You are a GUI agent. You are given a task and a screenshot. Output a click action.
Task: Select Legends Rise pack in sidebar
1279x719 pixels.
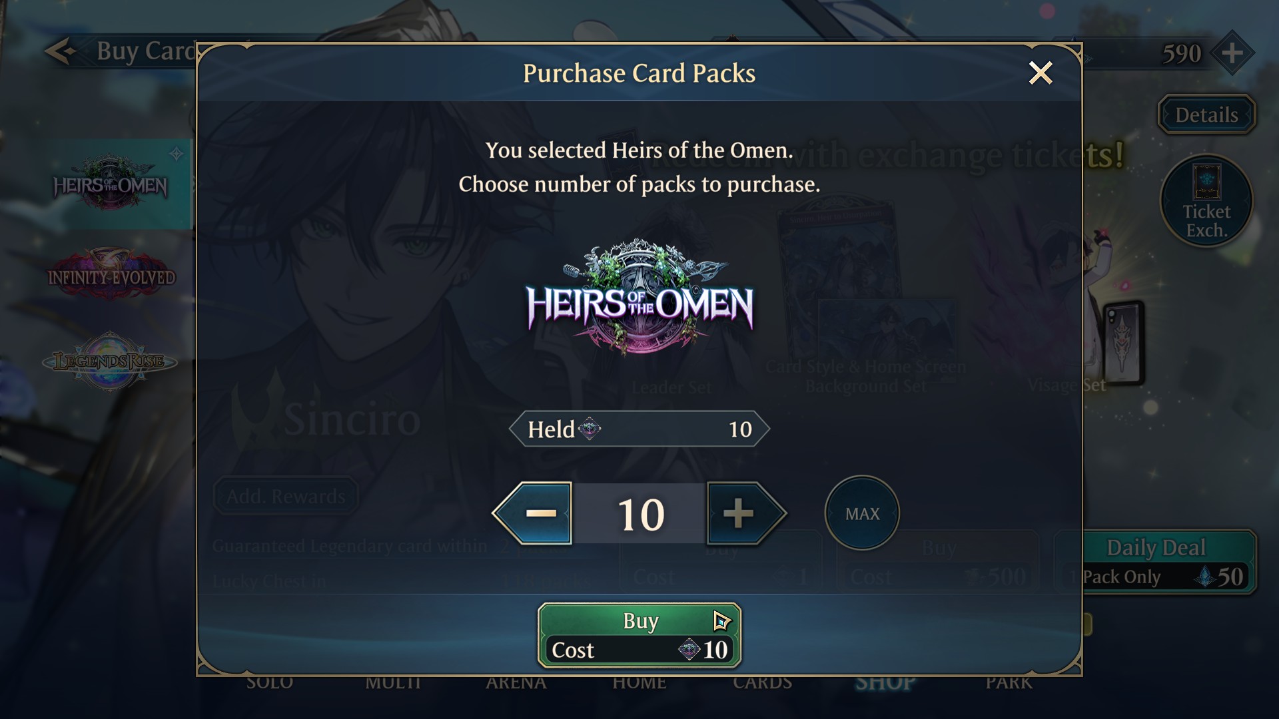110,361
